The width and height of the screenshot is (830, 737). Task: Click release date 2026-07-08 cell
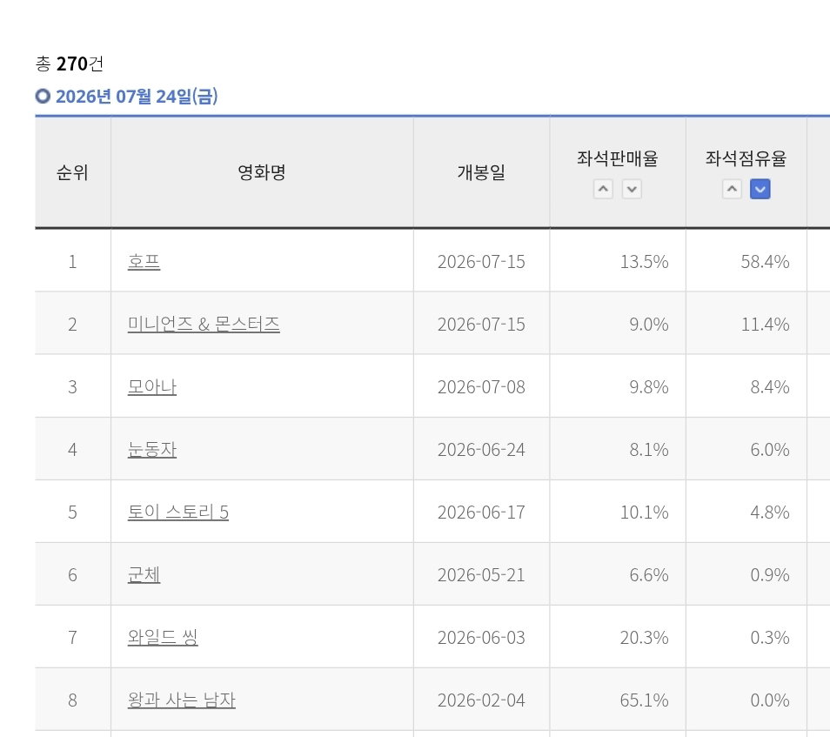(481, 387)
